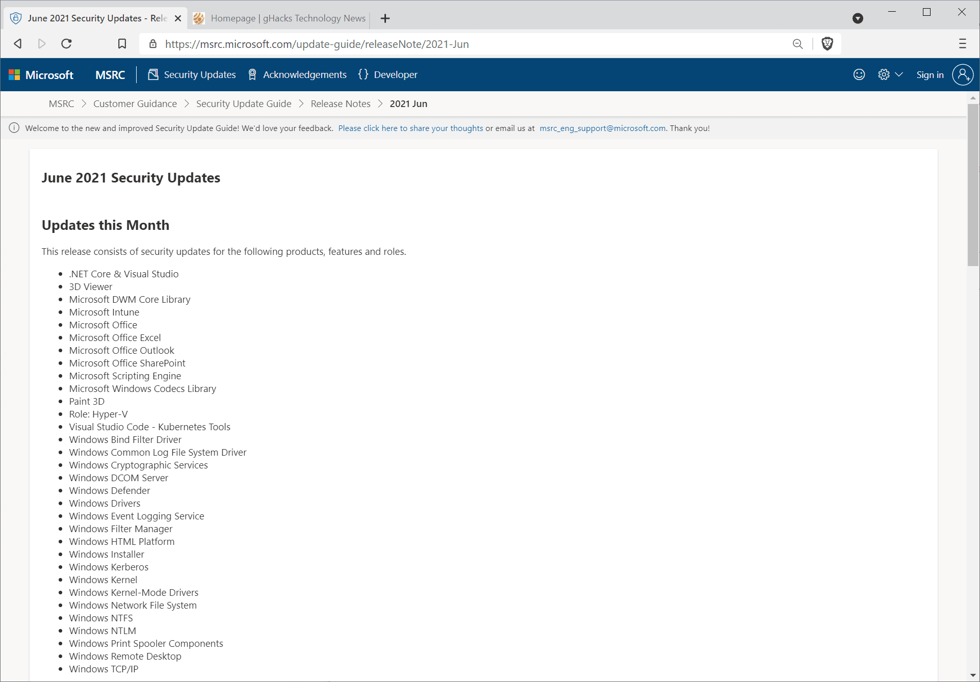Click the msrc_eng_support@microsoft.com email link

(603, 128)
